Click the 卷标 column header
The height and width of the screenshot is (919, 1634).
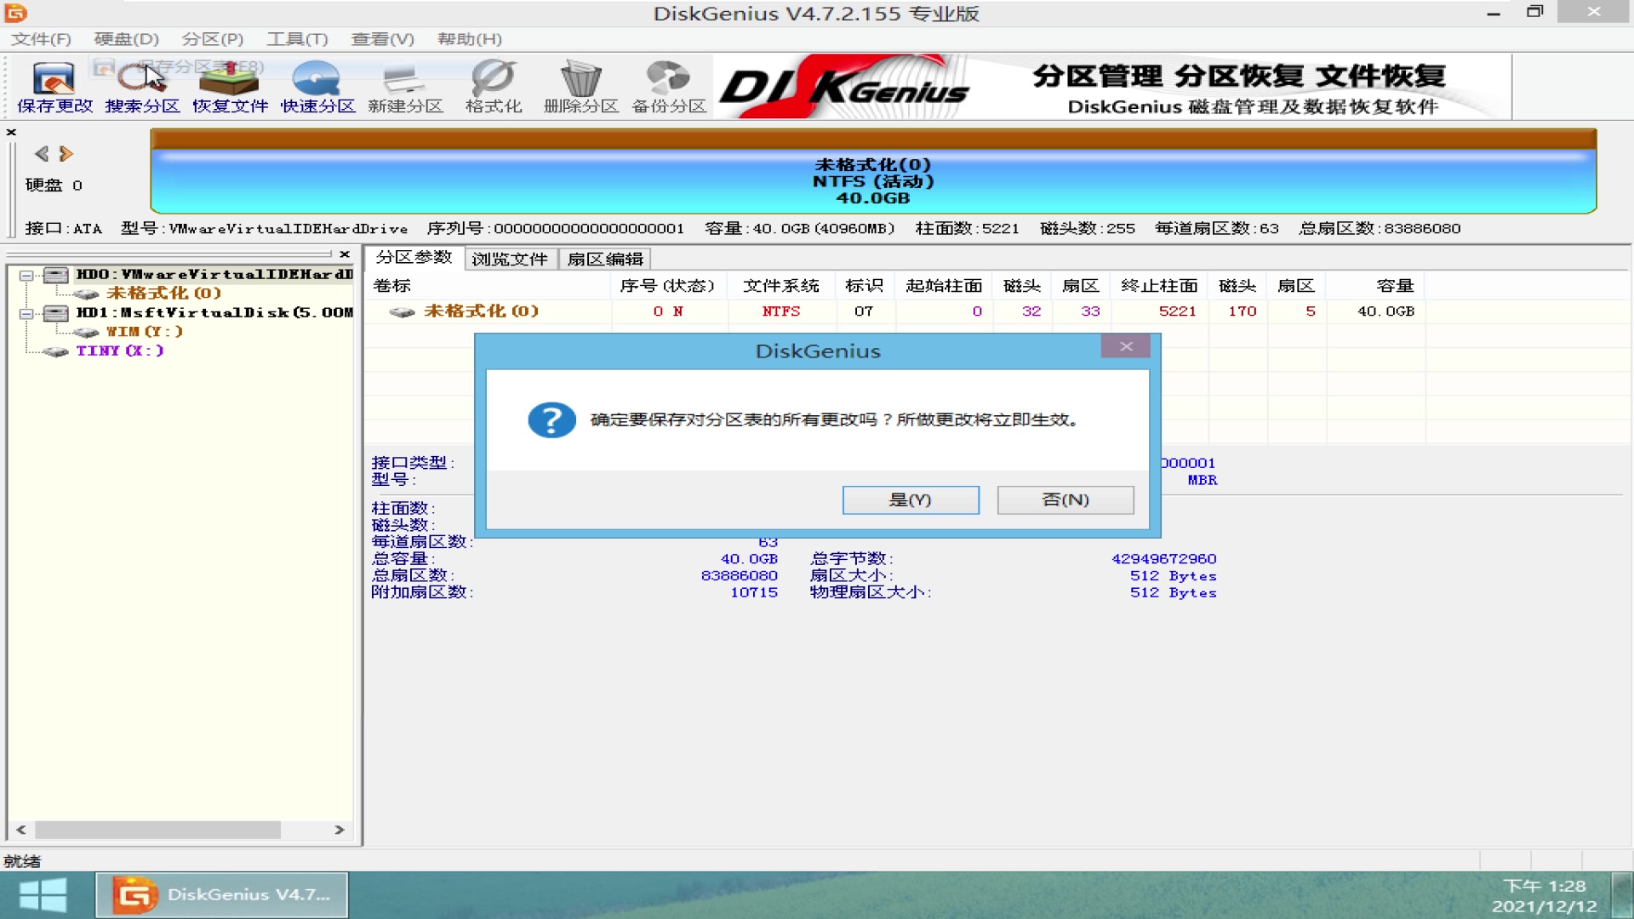[x=391, y=286]
